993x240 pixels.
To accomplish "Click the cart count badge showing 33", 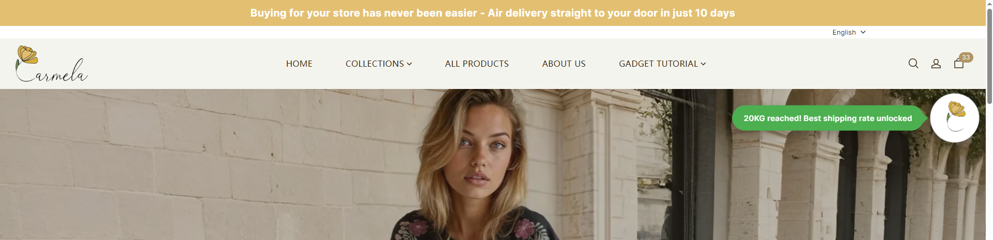I will click(x=966, y=57).
